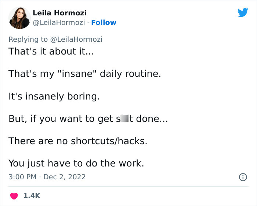The width and height of the screenshot is (257, 206).
Task: Click "You just have to do the work."
Action: (x=76, y=163)
